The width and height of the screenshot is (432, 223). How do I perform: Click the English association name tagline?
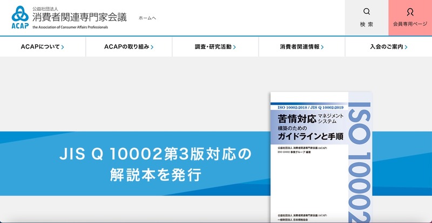click(70, 27)
